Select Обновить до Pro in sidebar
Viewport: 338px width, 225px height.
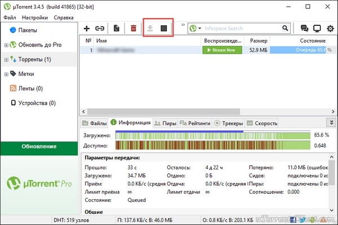[x=40, y=45]
